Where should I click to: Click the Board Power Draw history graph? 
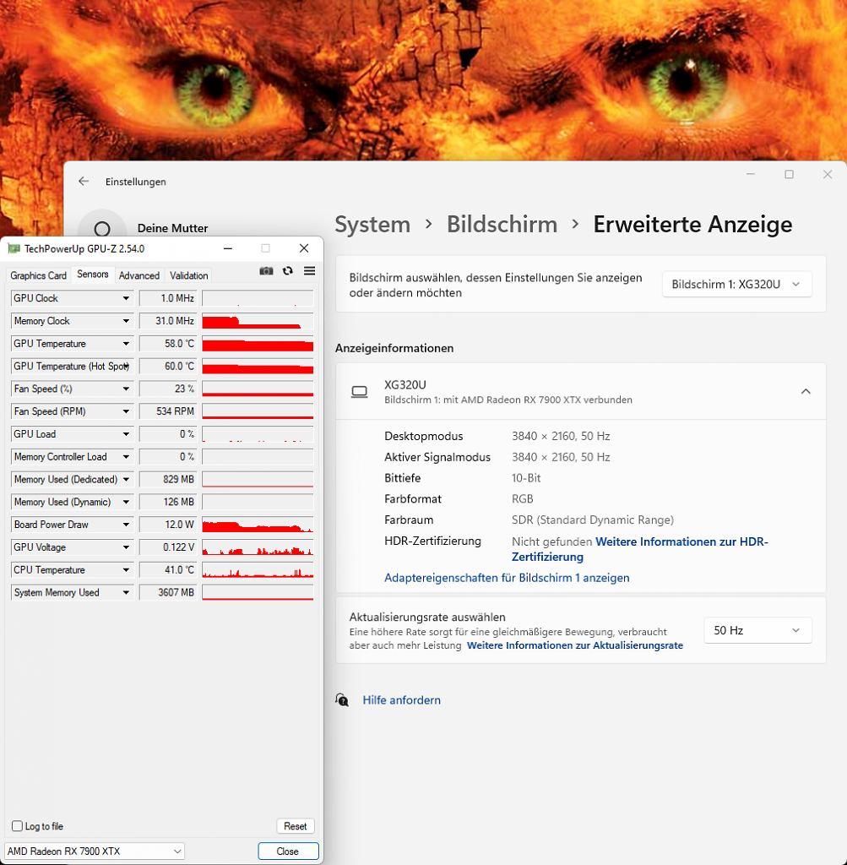(258, 525)
